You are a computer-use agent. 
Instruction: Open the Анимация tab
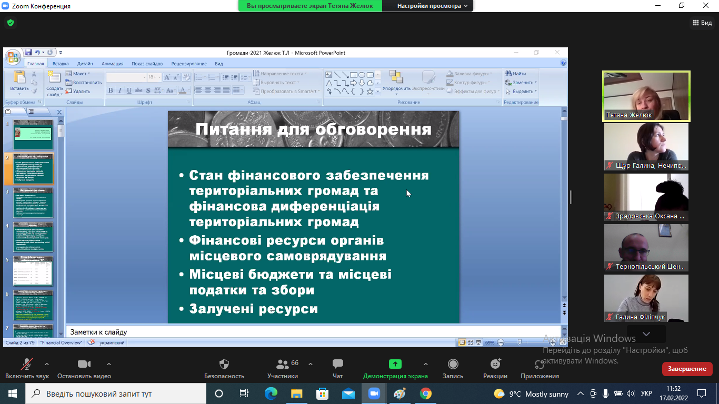click(x=113, y=64)
